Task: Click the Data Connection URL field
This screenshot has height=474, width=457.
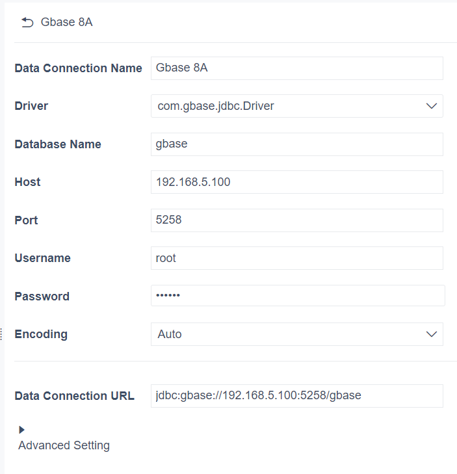Action: point(296,396)
